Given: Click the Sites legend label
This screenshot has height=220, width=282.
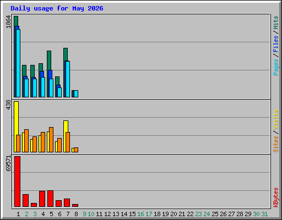Looking at the screenshot, I should [x=276, y=144].
